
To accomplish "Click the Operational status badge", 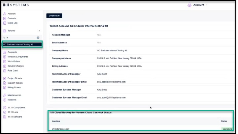I will (227, 129).
